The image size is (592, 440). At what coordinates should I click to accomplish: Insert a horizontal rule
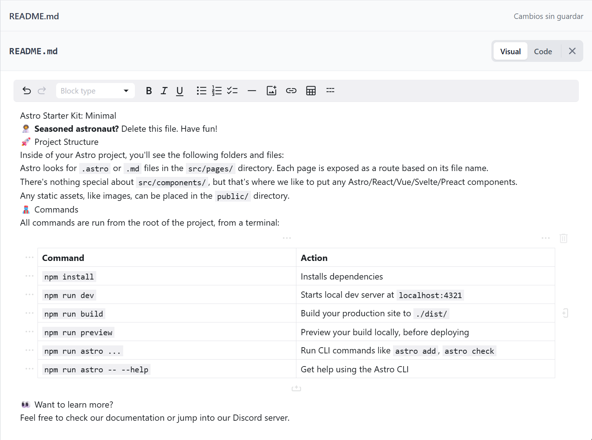[x=252, y=91]
